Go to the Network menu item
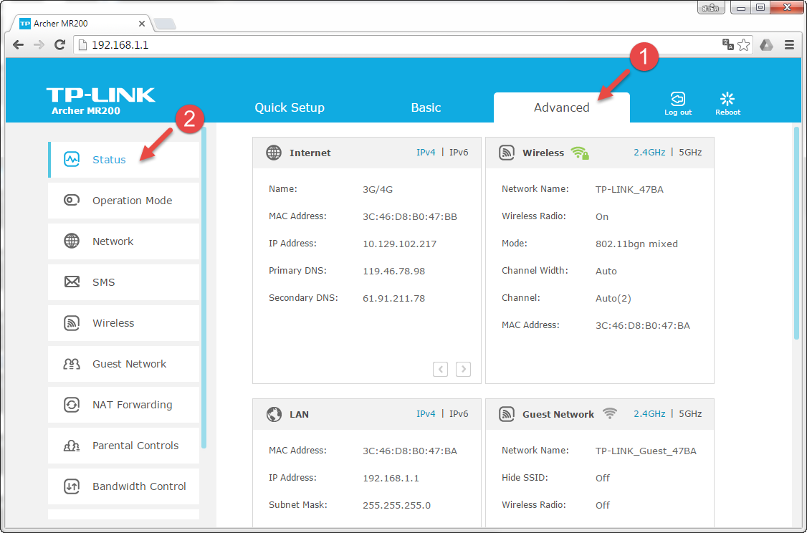The image size is (807, 533). (123, 241)
